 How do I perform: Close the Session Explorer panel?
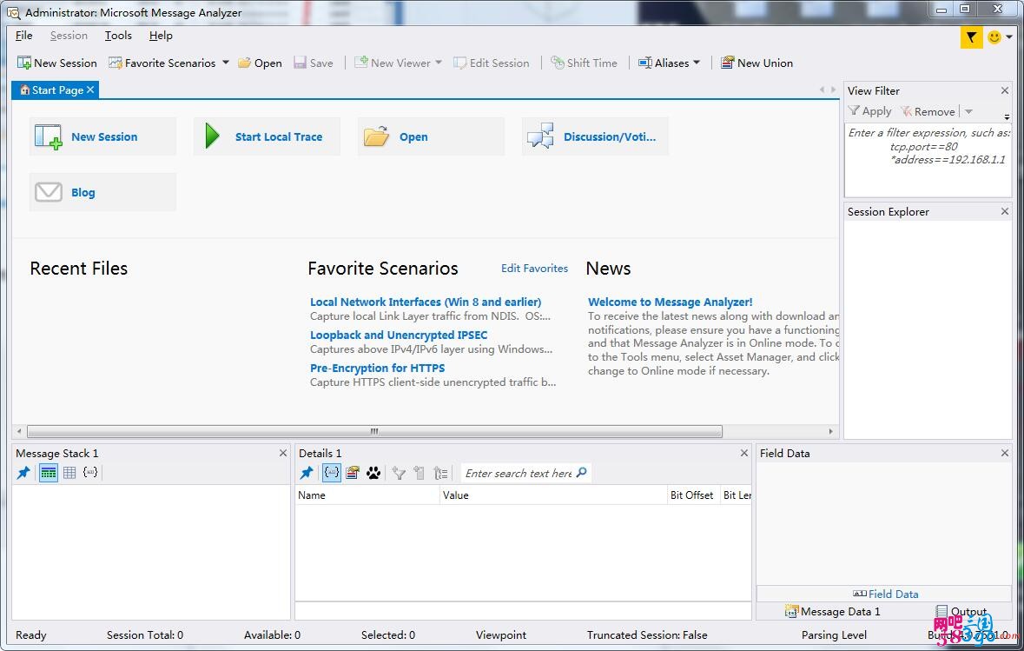[1004, 211]
